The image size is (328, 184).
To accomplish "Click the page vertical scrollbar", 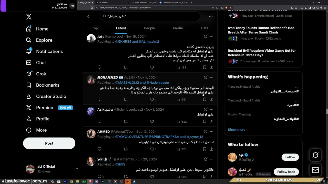I will (x=327, y=112).
